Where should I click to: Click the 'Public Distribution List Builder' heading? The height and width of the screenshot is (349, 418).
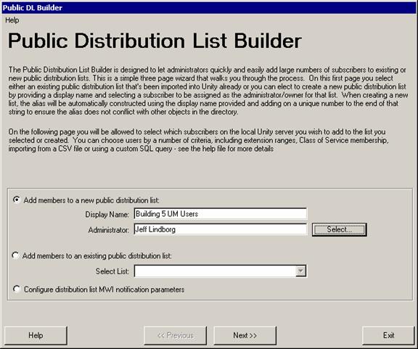point(155,41)
